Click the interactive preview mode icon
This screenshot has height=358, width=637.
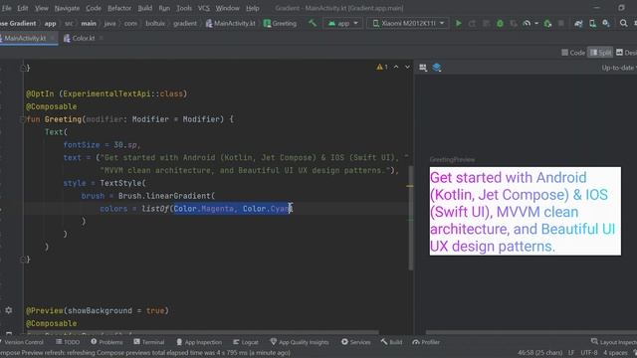pyautogui.click(x=423, y=68)
